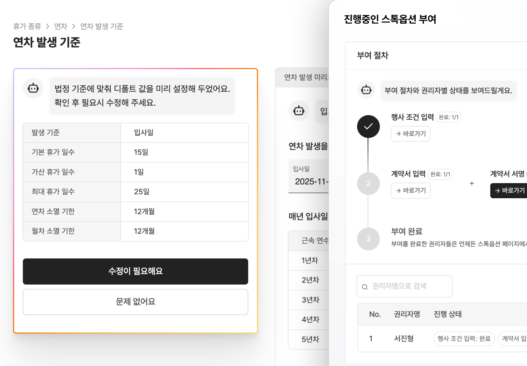Click the robot icon in the 연차 발생 미리보기 panel
The width and height of the screenshot is (527, 366).
[299, 111]
